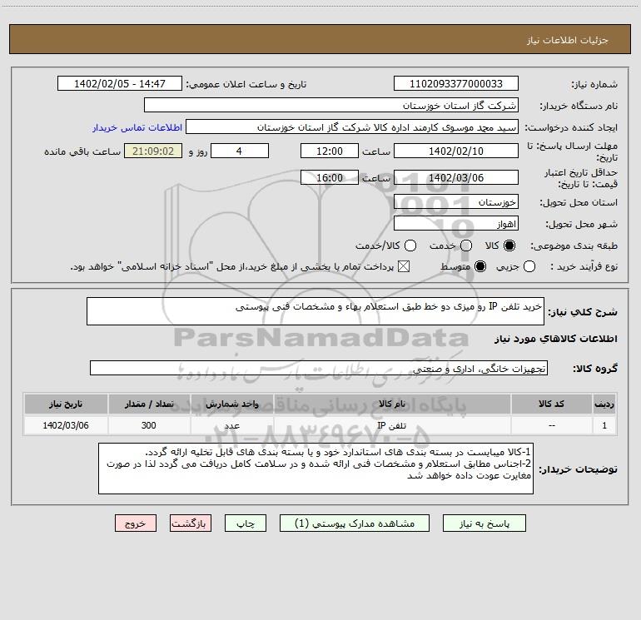Click the goods group field تجهیزات خانگی

tap(319, 368)
